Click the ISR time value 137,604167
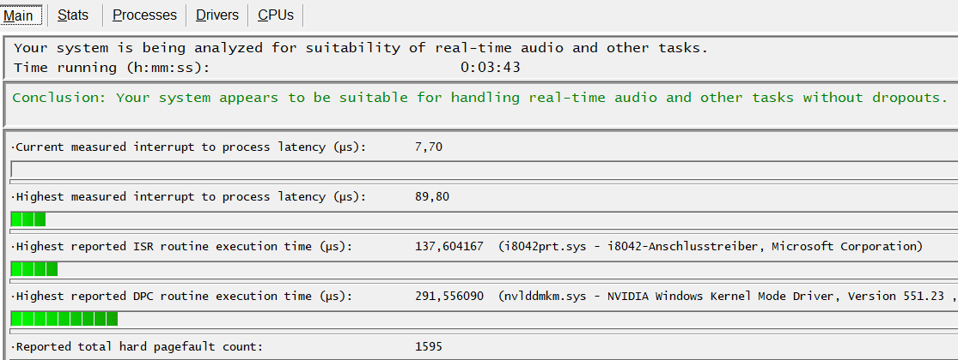The height and width of the screenshot is (360, 958). click(450, 247)
